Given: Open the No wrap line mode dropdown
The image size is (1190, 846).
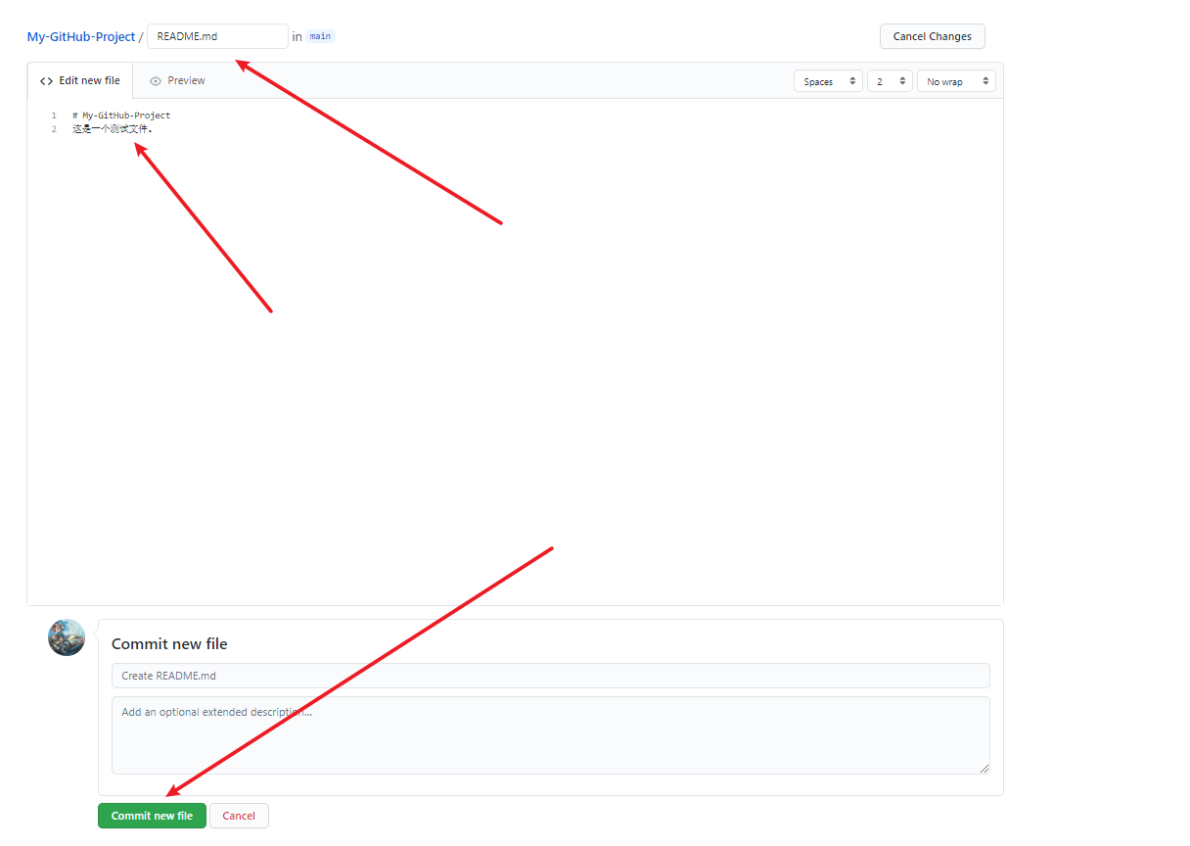Looking at the screenshot, I should pos(956,81).
